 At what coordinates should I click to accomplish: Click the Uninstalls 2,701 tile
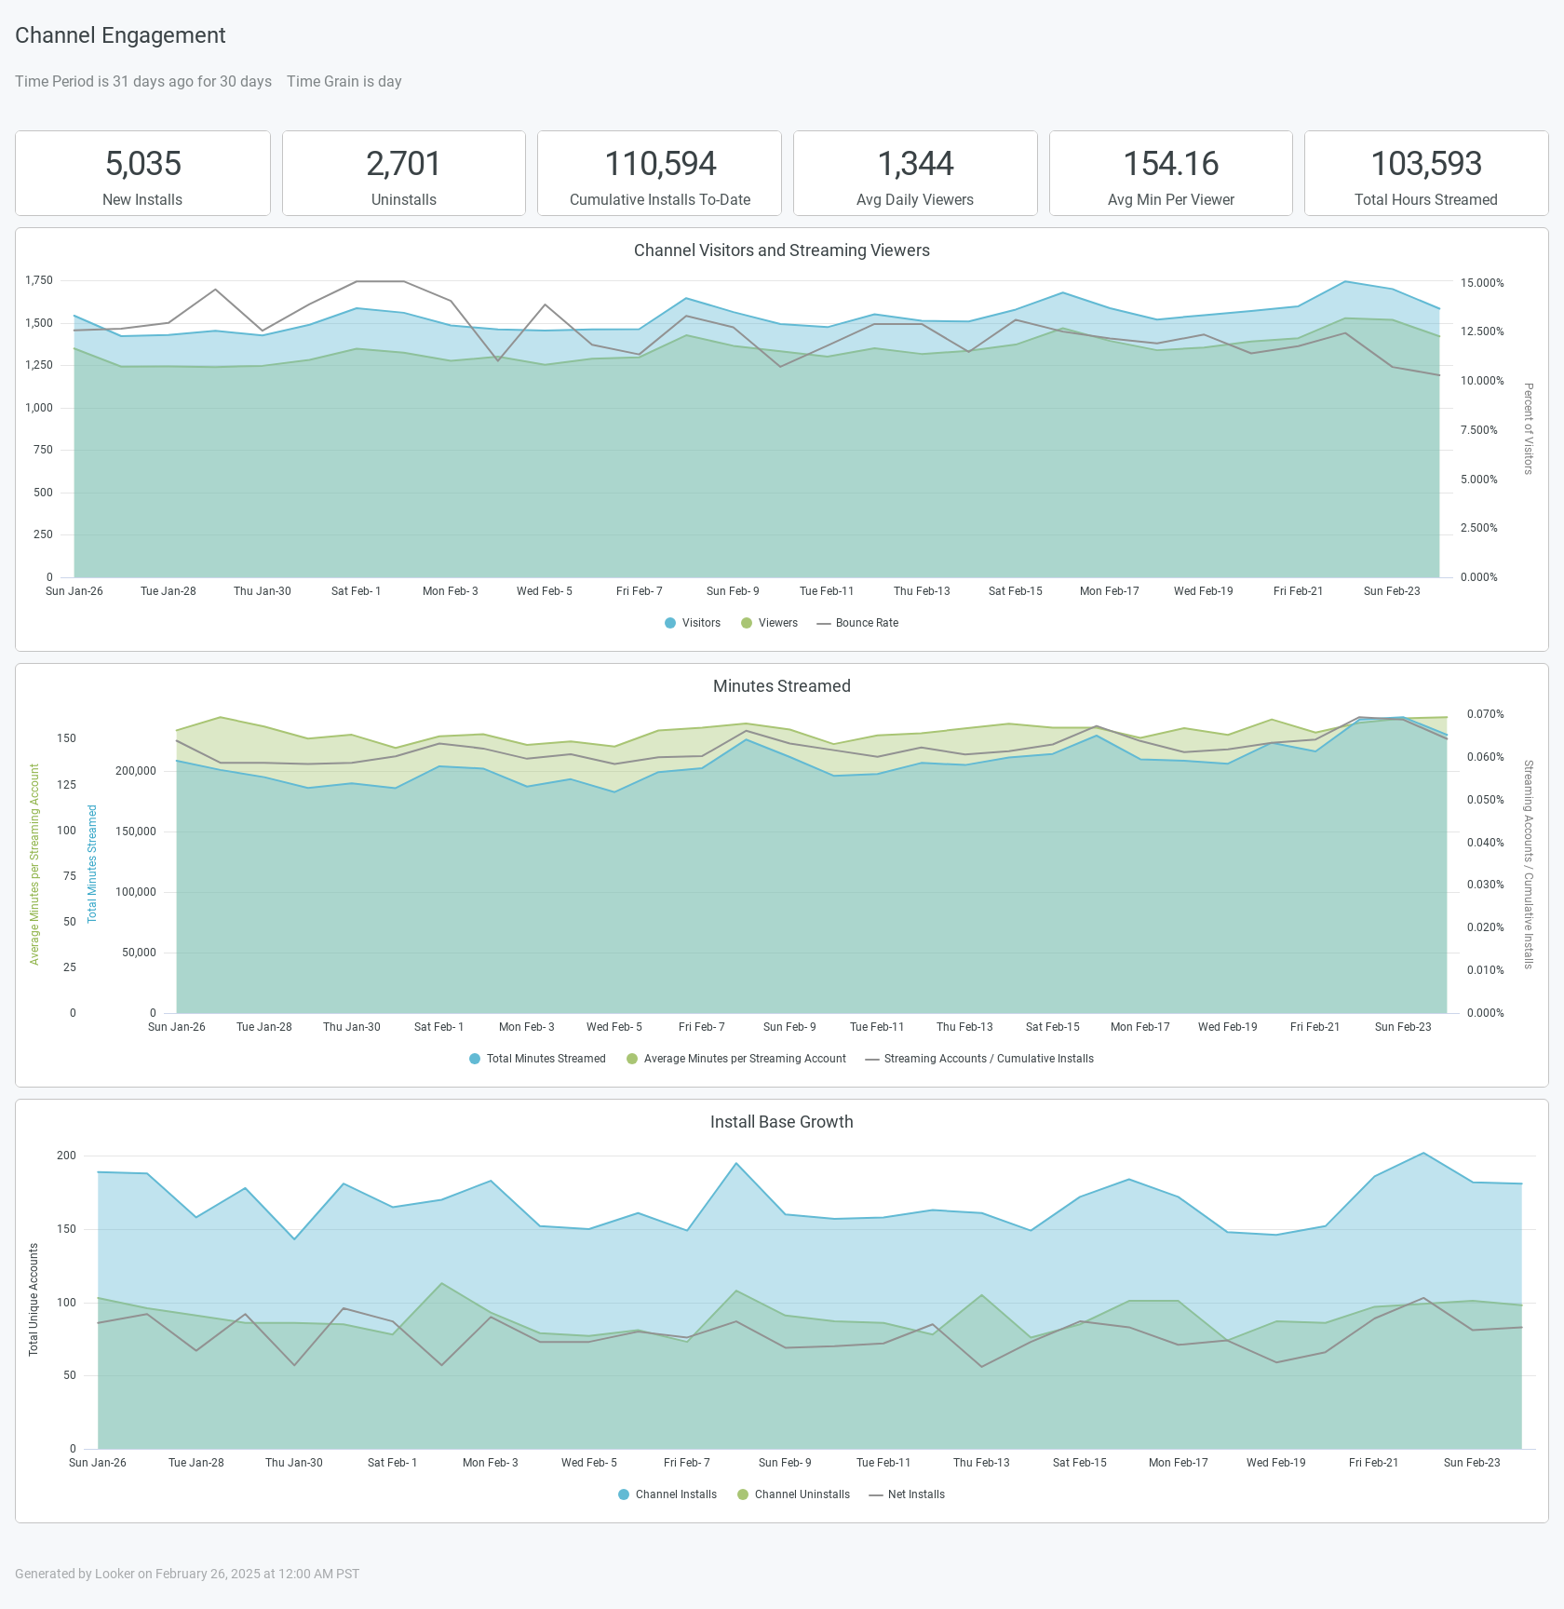[404, 173]
